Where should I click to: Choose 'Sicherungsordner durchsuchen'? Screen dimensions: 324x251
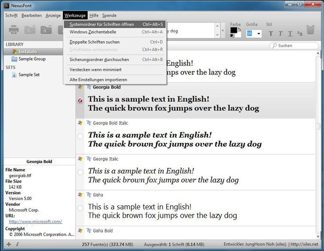pos(115,60)
